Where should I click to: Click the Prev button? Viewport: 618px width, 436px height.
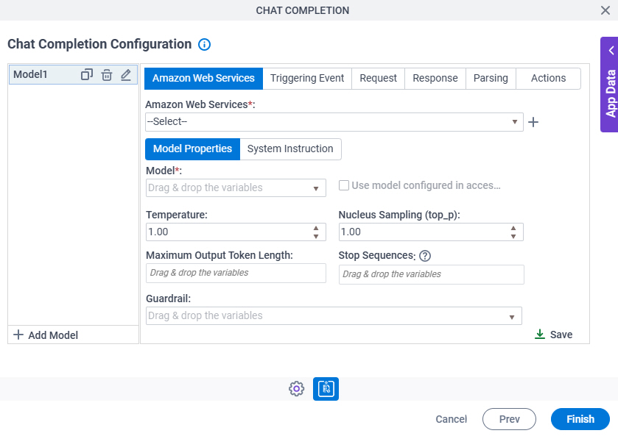coord(509,419)
